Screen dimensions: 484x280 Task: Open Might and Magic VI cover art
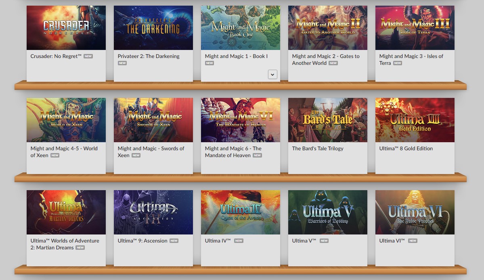(241, 120)
